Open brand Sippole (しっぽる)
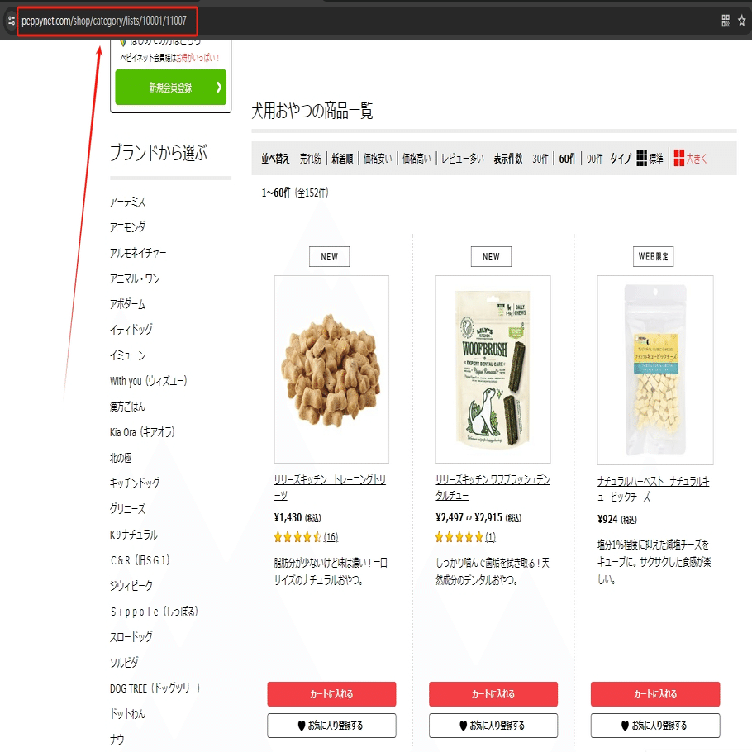The image size is (752, 752). (154, 612)
